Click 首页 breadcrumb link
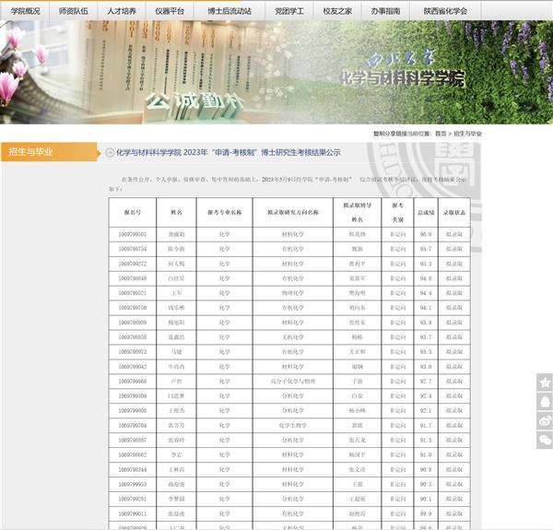The width and height of the screenshot is (553, 530). 441,134
